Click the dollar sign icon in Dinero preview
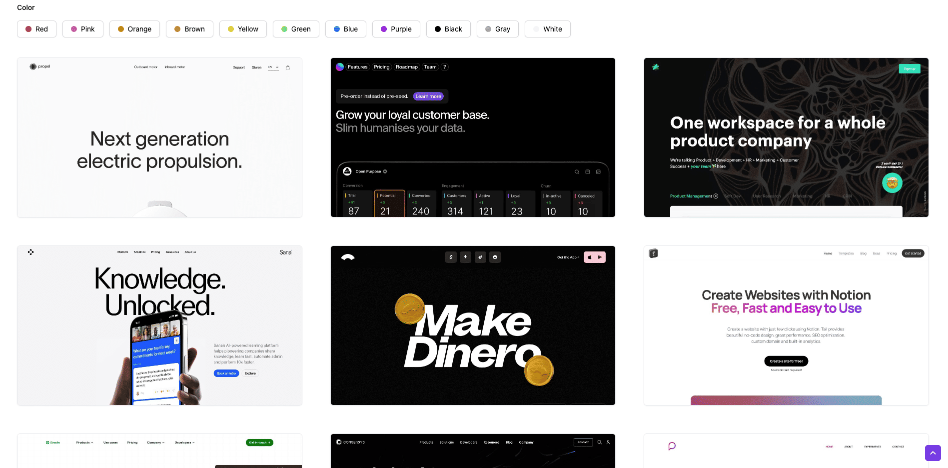Screen dimensions: 948x468 (x=451, y=257)
